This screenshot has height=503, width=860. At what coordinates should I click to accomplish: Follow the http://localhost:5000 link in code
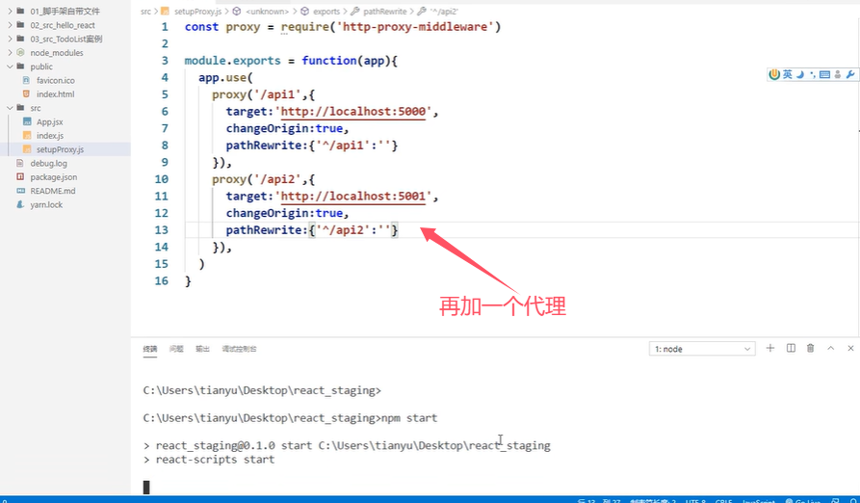point(353,112)
